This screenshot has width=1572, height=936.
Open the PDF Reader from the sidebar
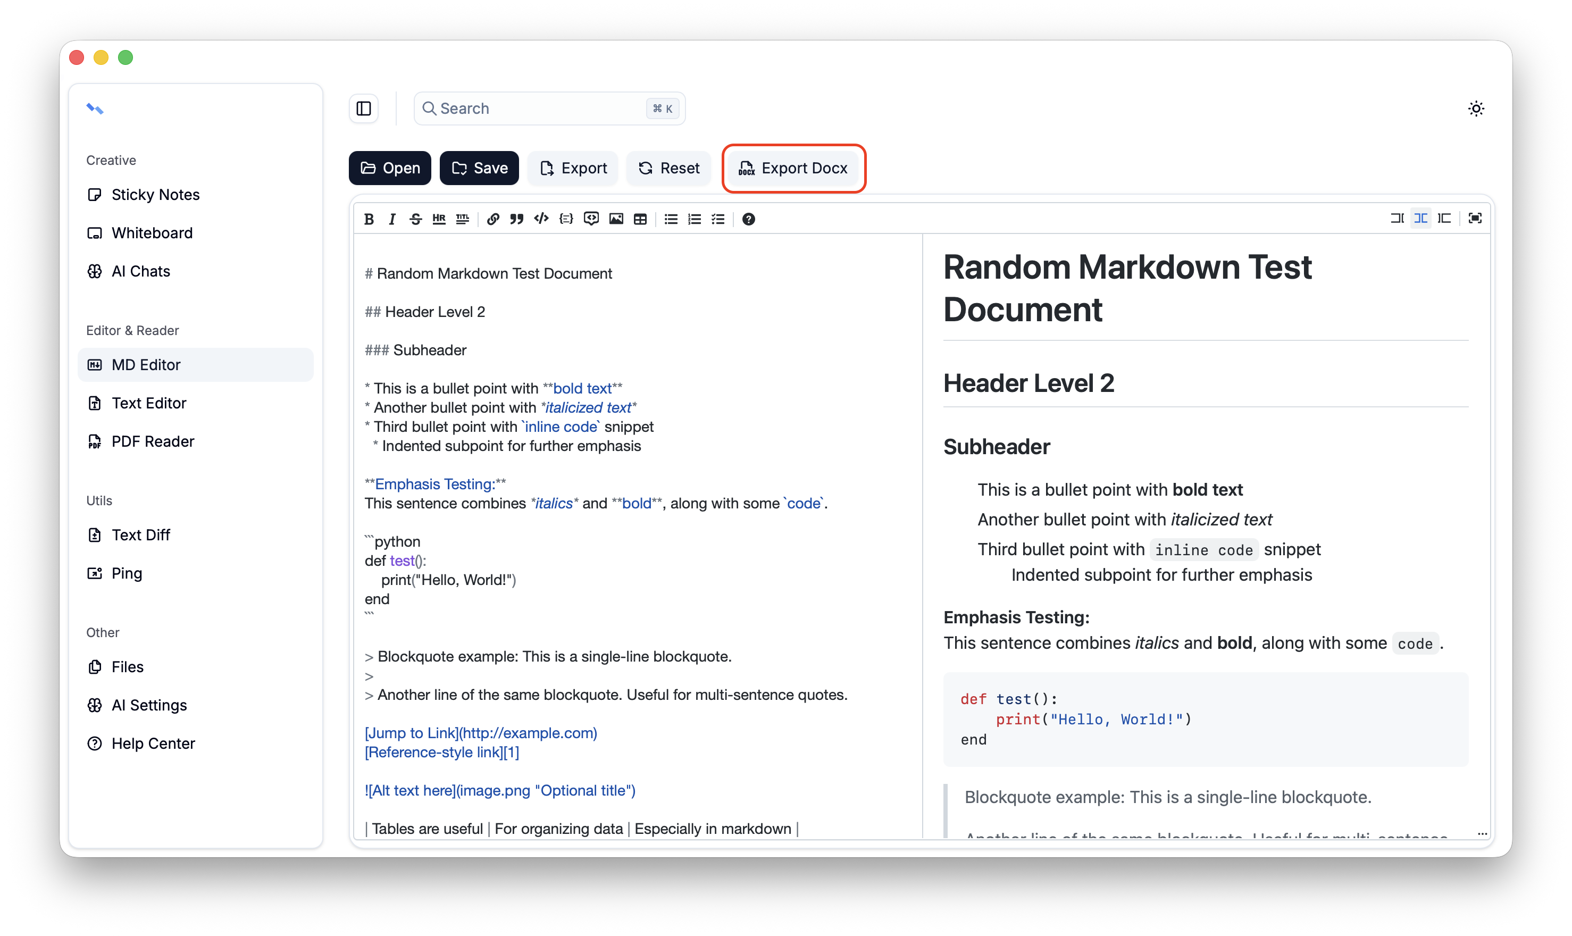[153, 441]
